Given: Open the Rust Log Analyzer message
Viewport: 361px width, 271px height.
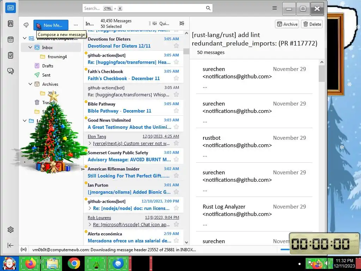Looking at the screenshot, I should click(254, 214).
